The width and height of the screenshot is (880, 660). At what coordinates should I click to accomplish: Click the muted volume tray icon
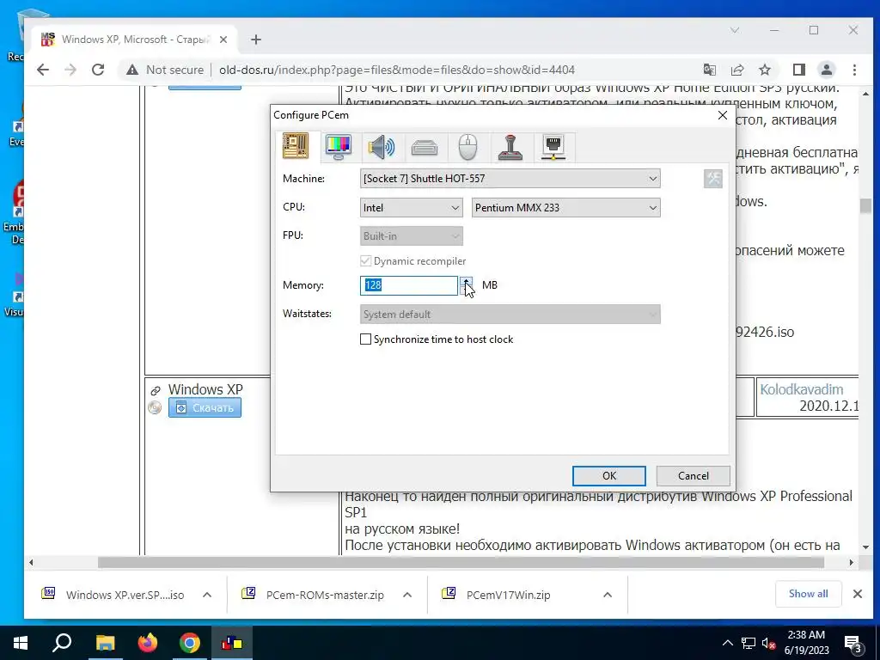768,645
